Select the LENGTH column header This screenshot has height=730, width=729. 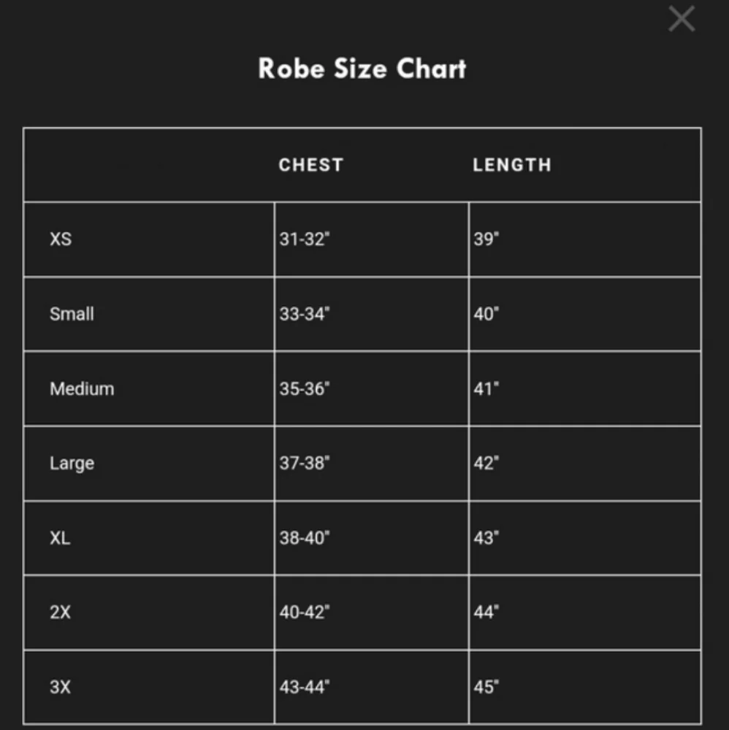511,165
